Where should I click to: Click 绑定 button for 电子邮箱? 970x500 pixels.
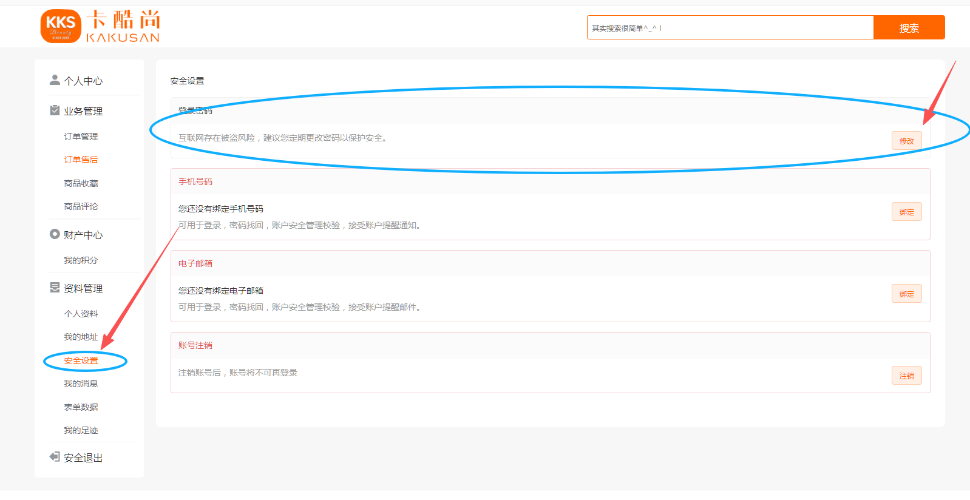pos(907,294)
